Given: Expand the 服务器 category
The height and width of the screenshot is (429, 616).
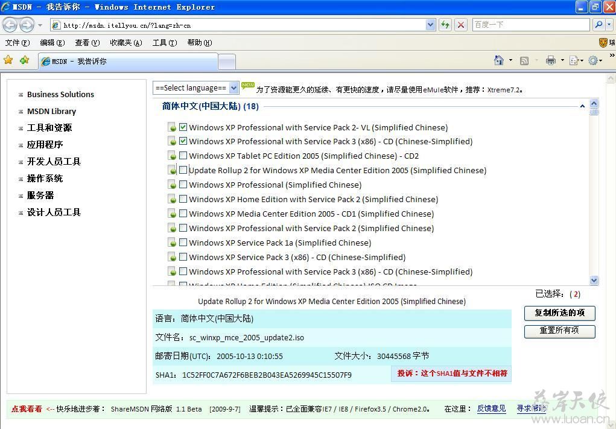Looking at the screenshot, I should (x=40, y=195).
